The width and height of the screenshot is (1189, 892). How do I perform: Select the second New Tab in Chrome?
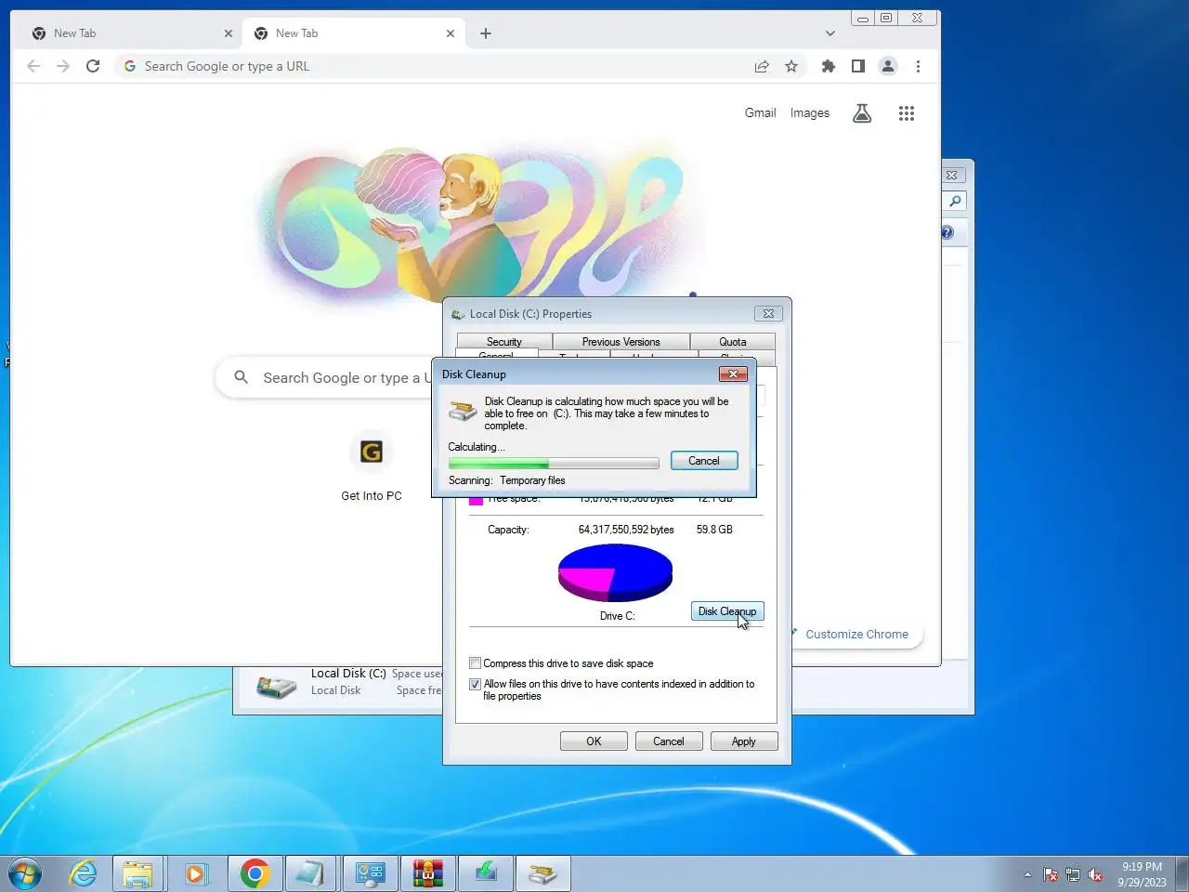click(353, 33)
